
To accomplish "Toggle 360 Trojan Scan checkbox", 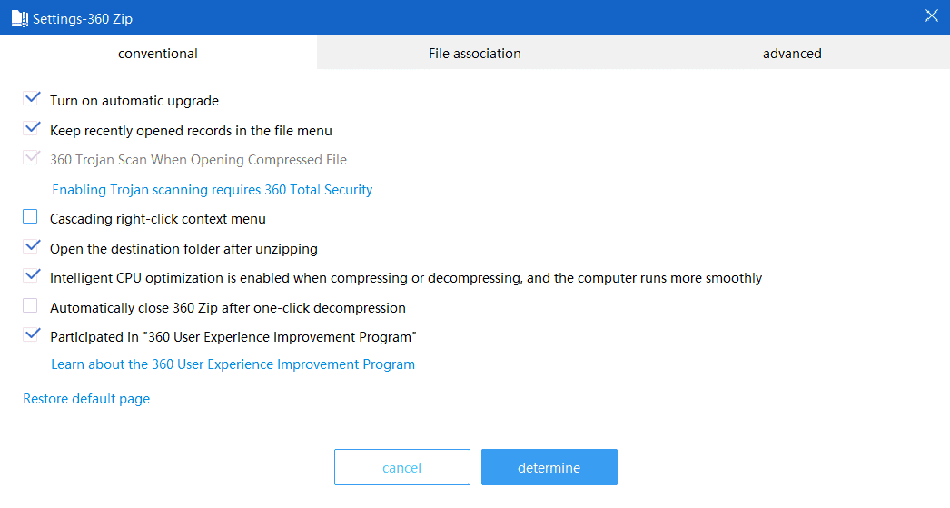I will 32,158.
